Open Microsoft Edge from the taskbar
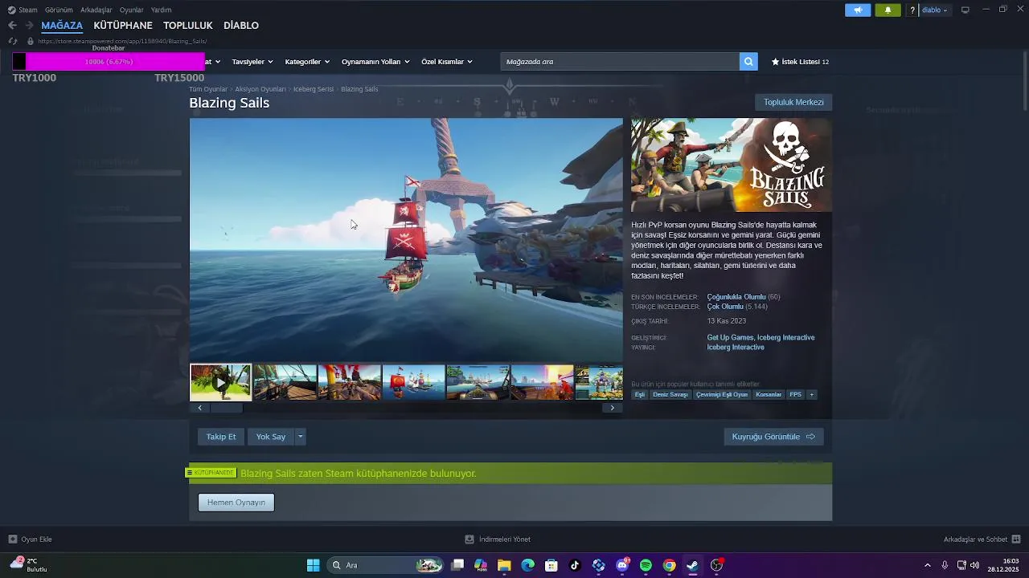1029x578 pixels. (x=527, y=565)
